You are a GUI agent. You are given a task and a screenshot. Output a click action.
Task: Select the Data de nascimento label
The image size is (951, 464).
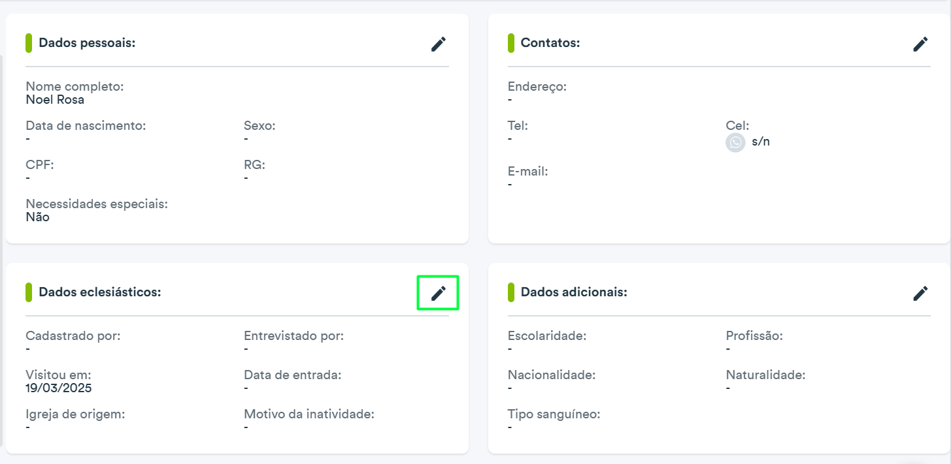click(86, 126)
